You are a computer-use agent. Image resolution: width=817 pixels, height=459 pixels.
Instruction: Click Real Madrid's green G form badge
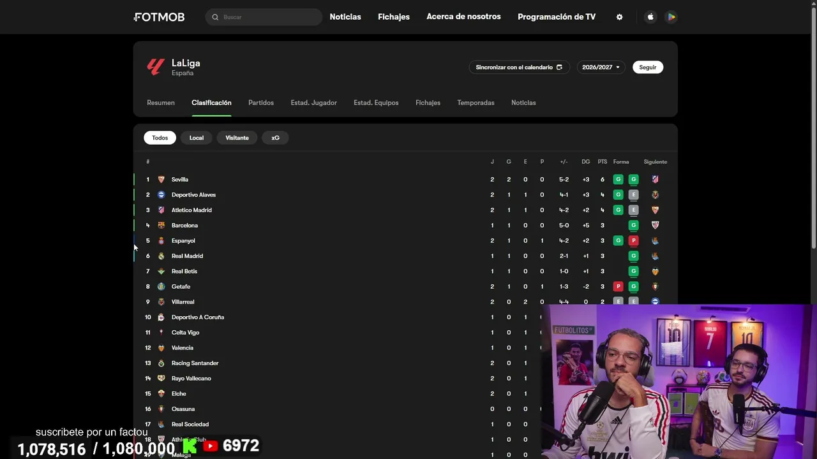633,256
